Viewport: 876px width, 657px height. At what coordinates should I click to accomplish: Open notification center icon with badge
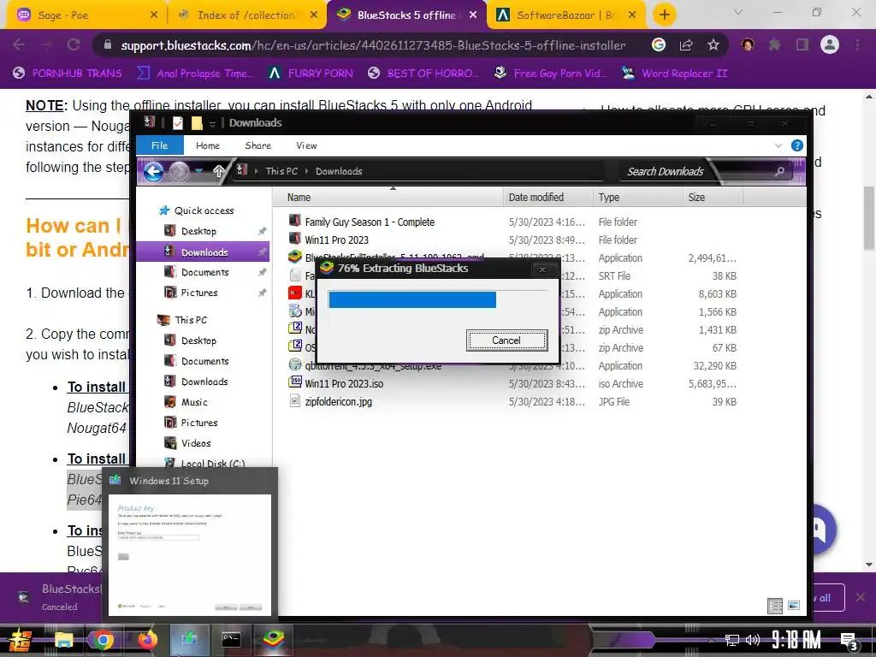tap(849, 642)
